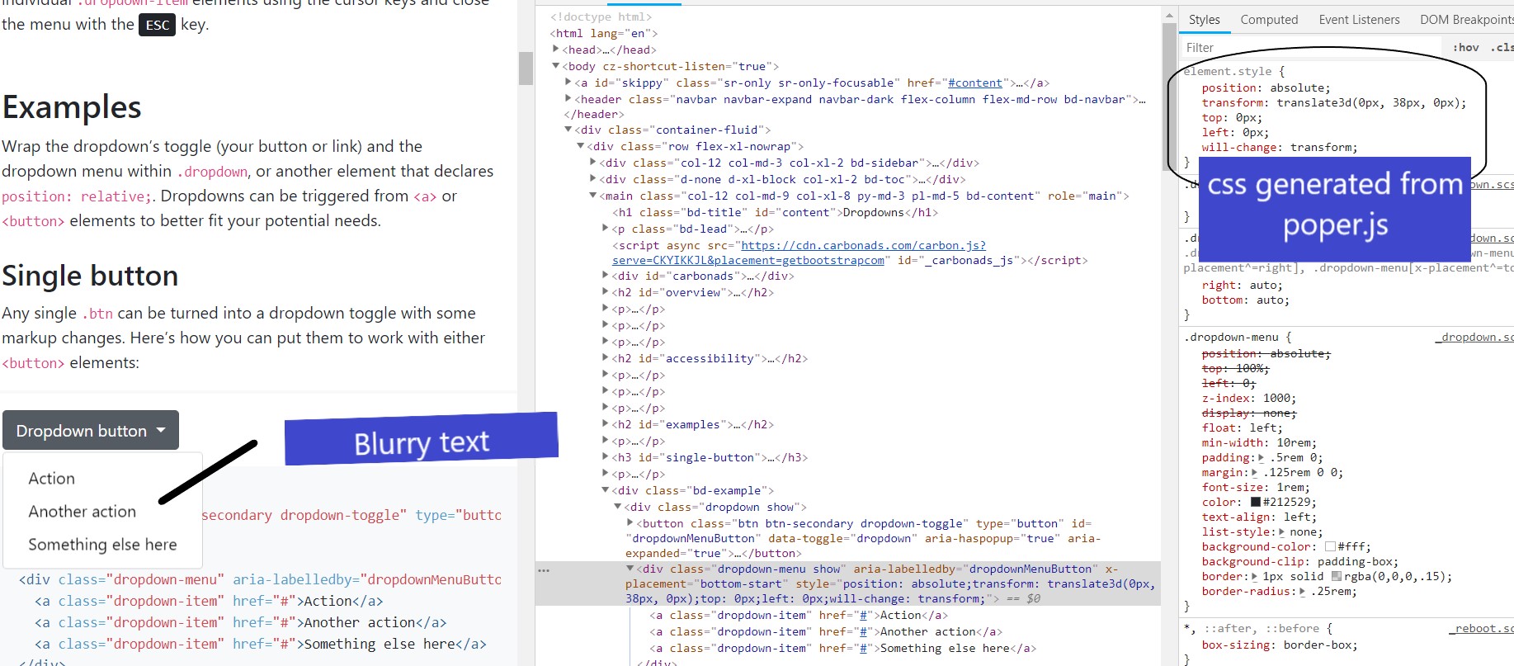Open the Event Listeners tab
This screenshot has height=666, width=1514.
1359,20
